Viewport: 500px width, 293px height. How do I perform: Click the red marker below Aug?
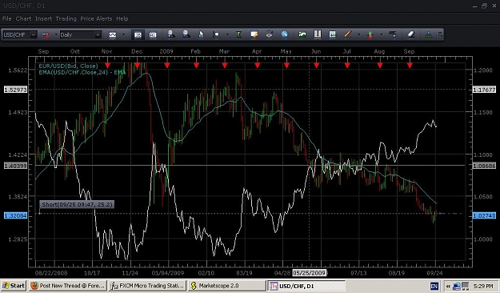(x=380, y=66)
